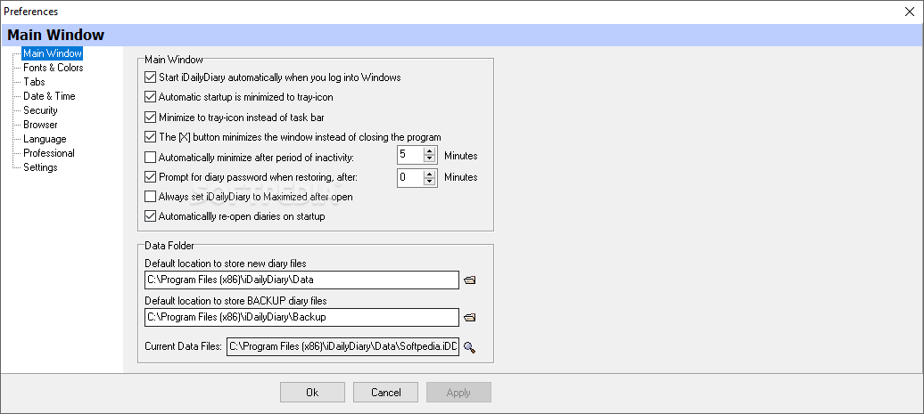Image resolution: width=924 pixels, height=414 pixels.
Task: Decrease password prompt minutes with down arrow
Action: tap(430, 182)
